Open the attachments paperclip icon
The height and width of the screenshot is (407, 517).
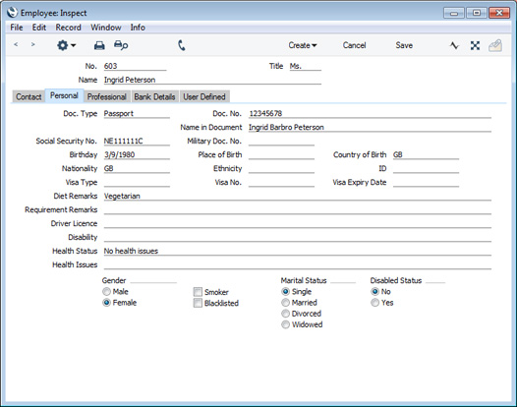(x=495, y=45)
